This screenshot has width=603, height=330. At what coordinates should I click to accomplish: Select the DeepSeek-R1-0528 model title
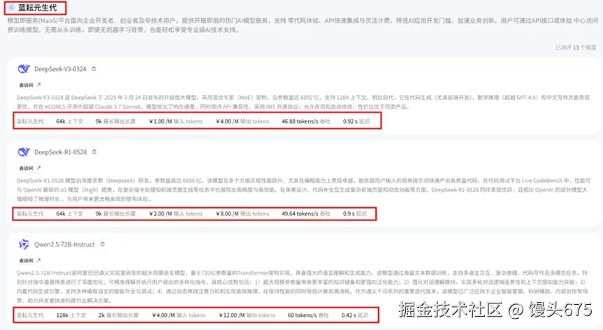coord(60,152)
